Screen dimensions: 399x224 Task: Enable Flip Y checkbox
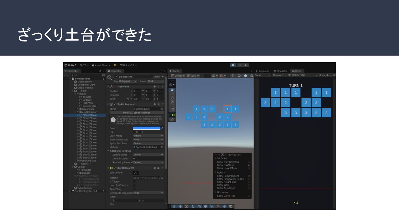140,132
